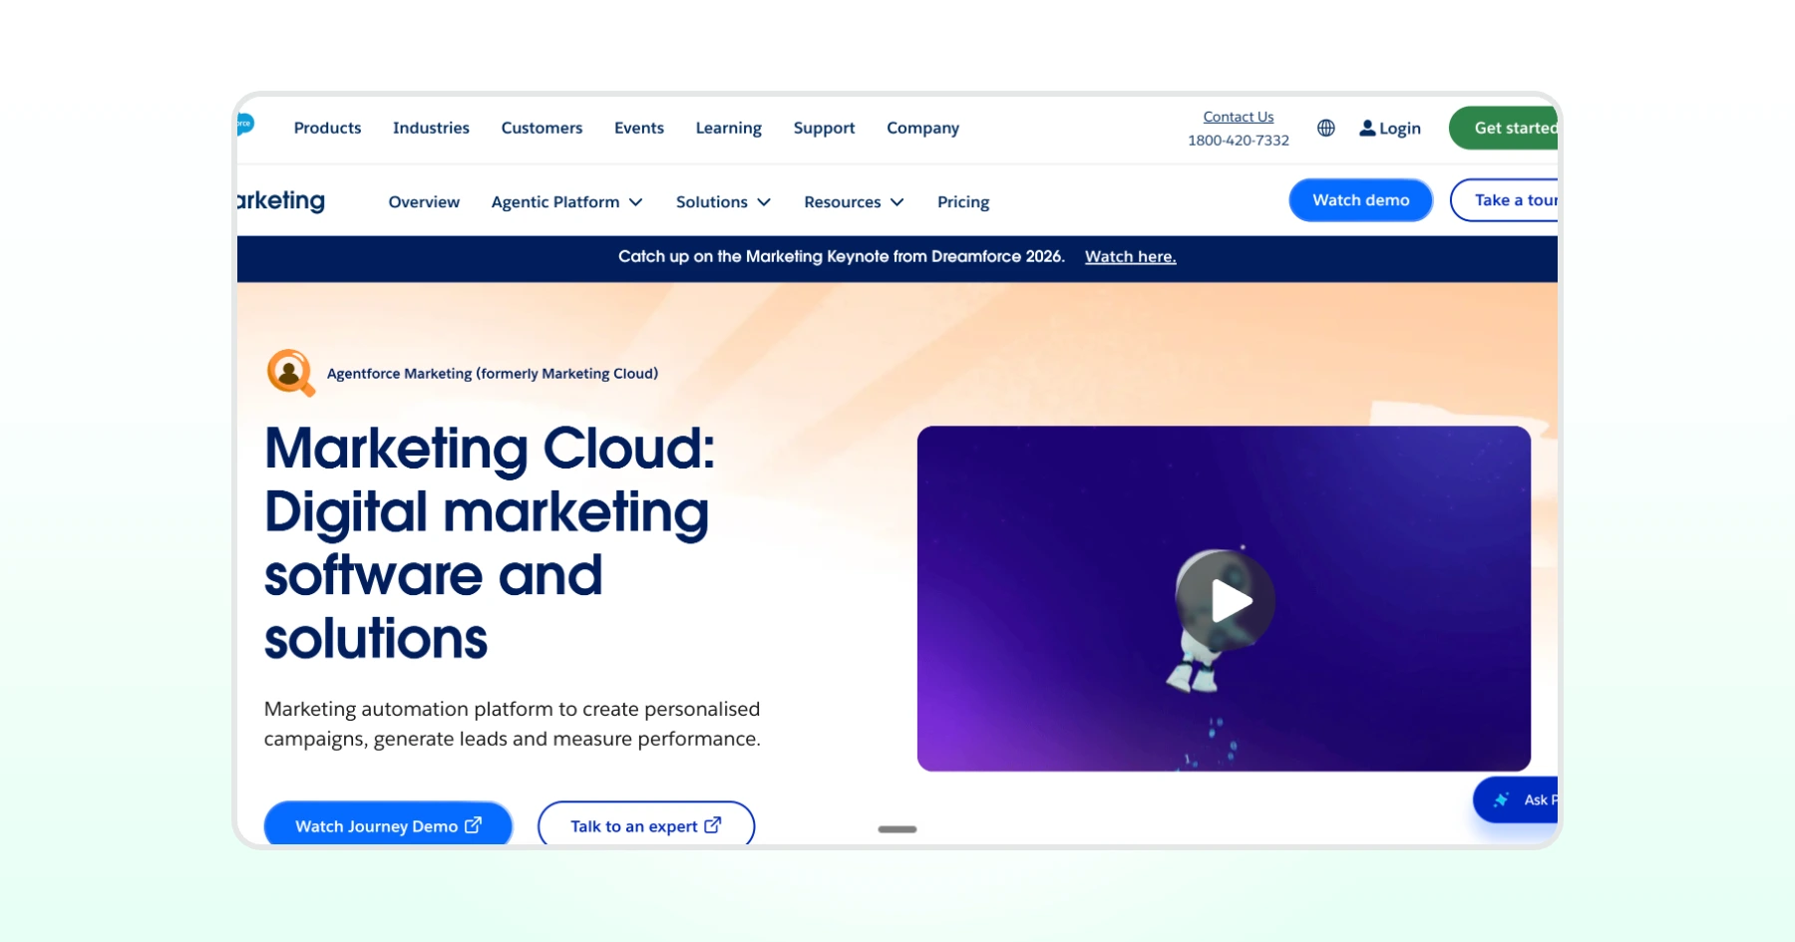
Task: Click the Agentforce Marketing (formerly Marketing Cloud) label
Action: click(x=493, y=374)
